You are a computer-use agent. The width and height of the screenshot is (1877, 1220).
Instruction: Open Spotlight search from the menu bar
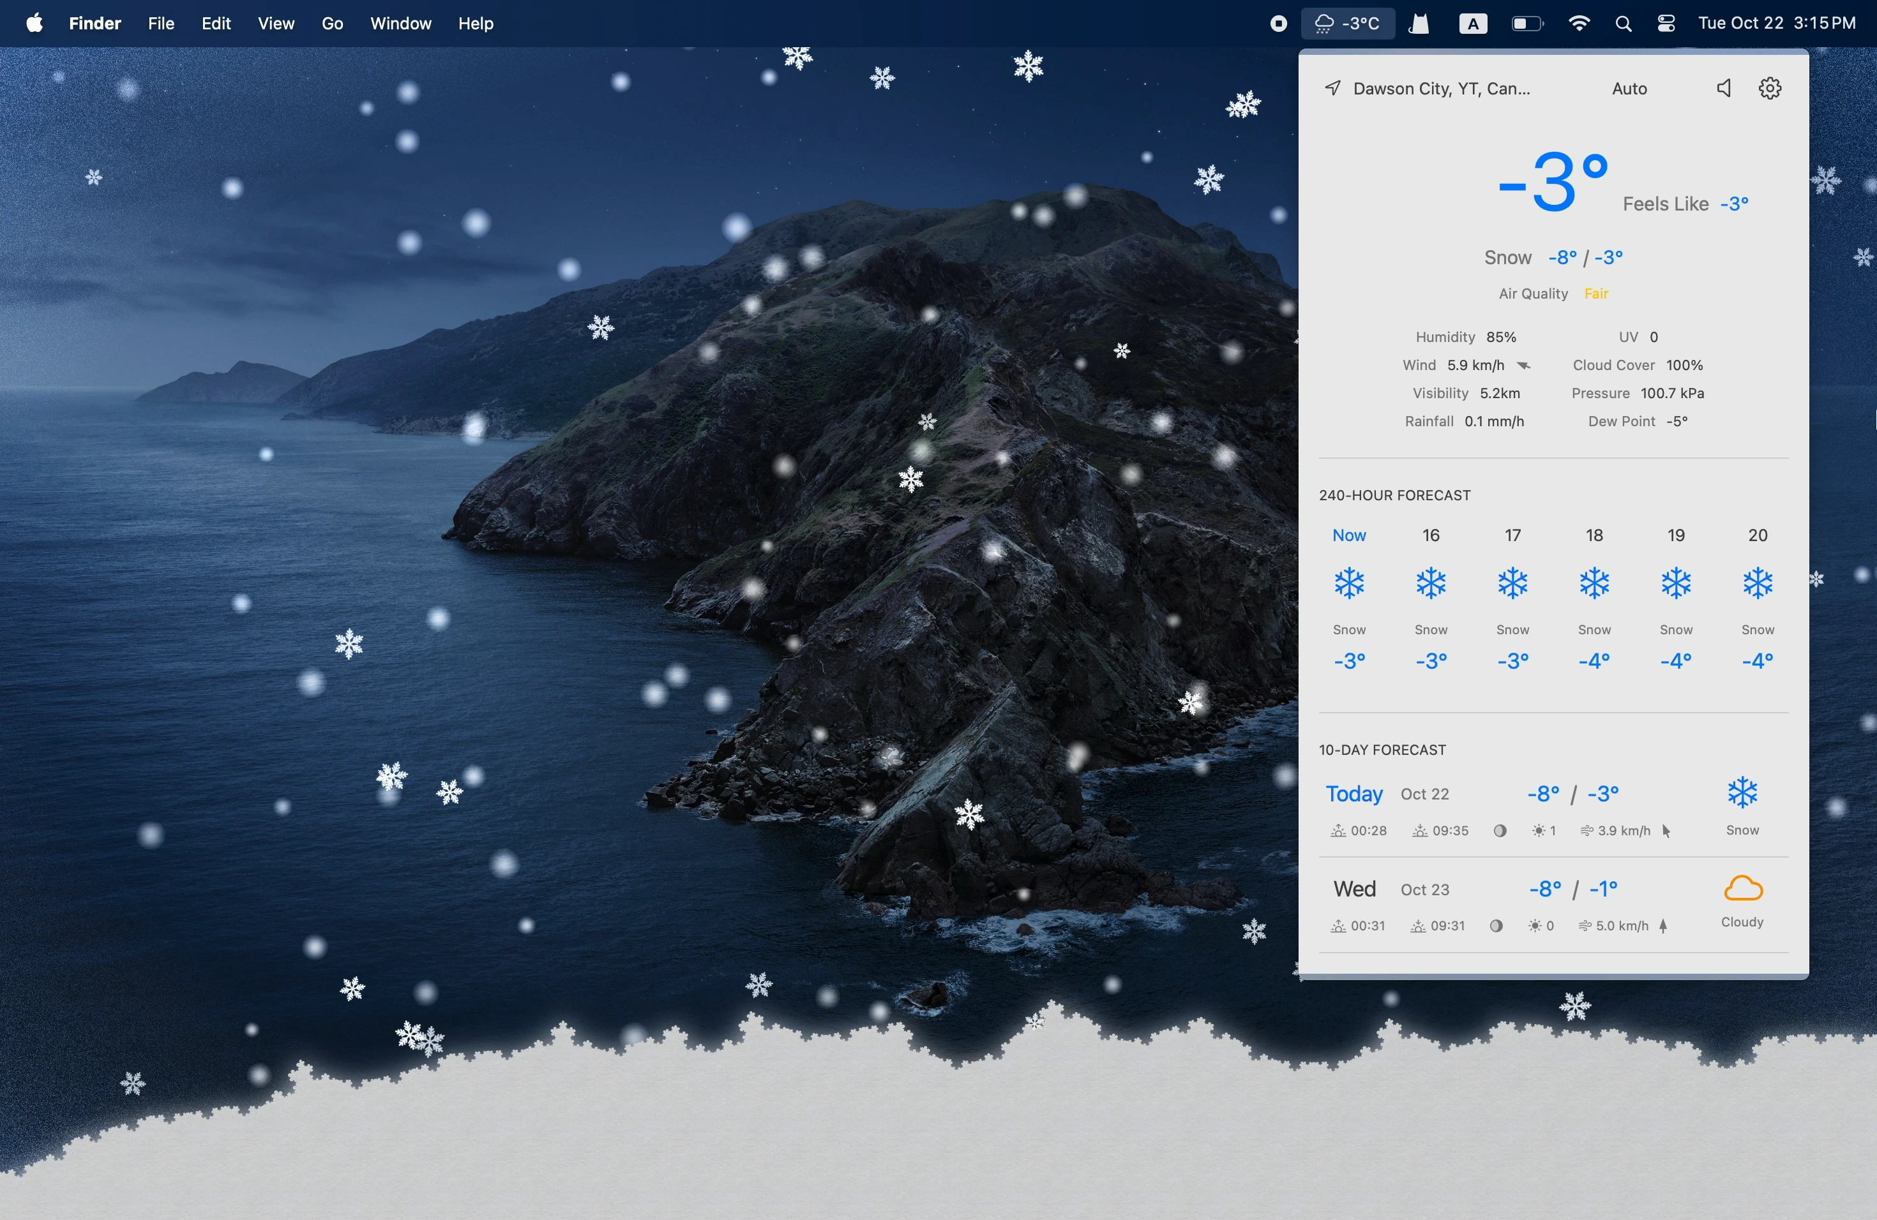pos(1622,23)
